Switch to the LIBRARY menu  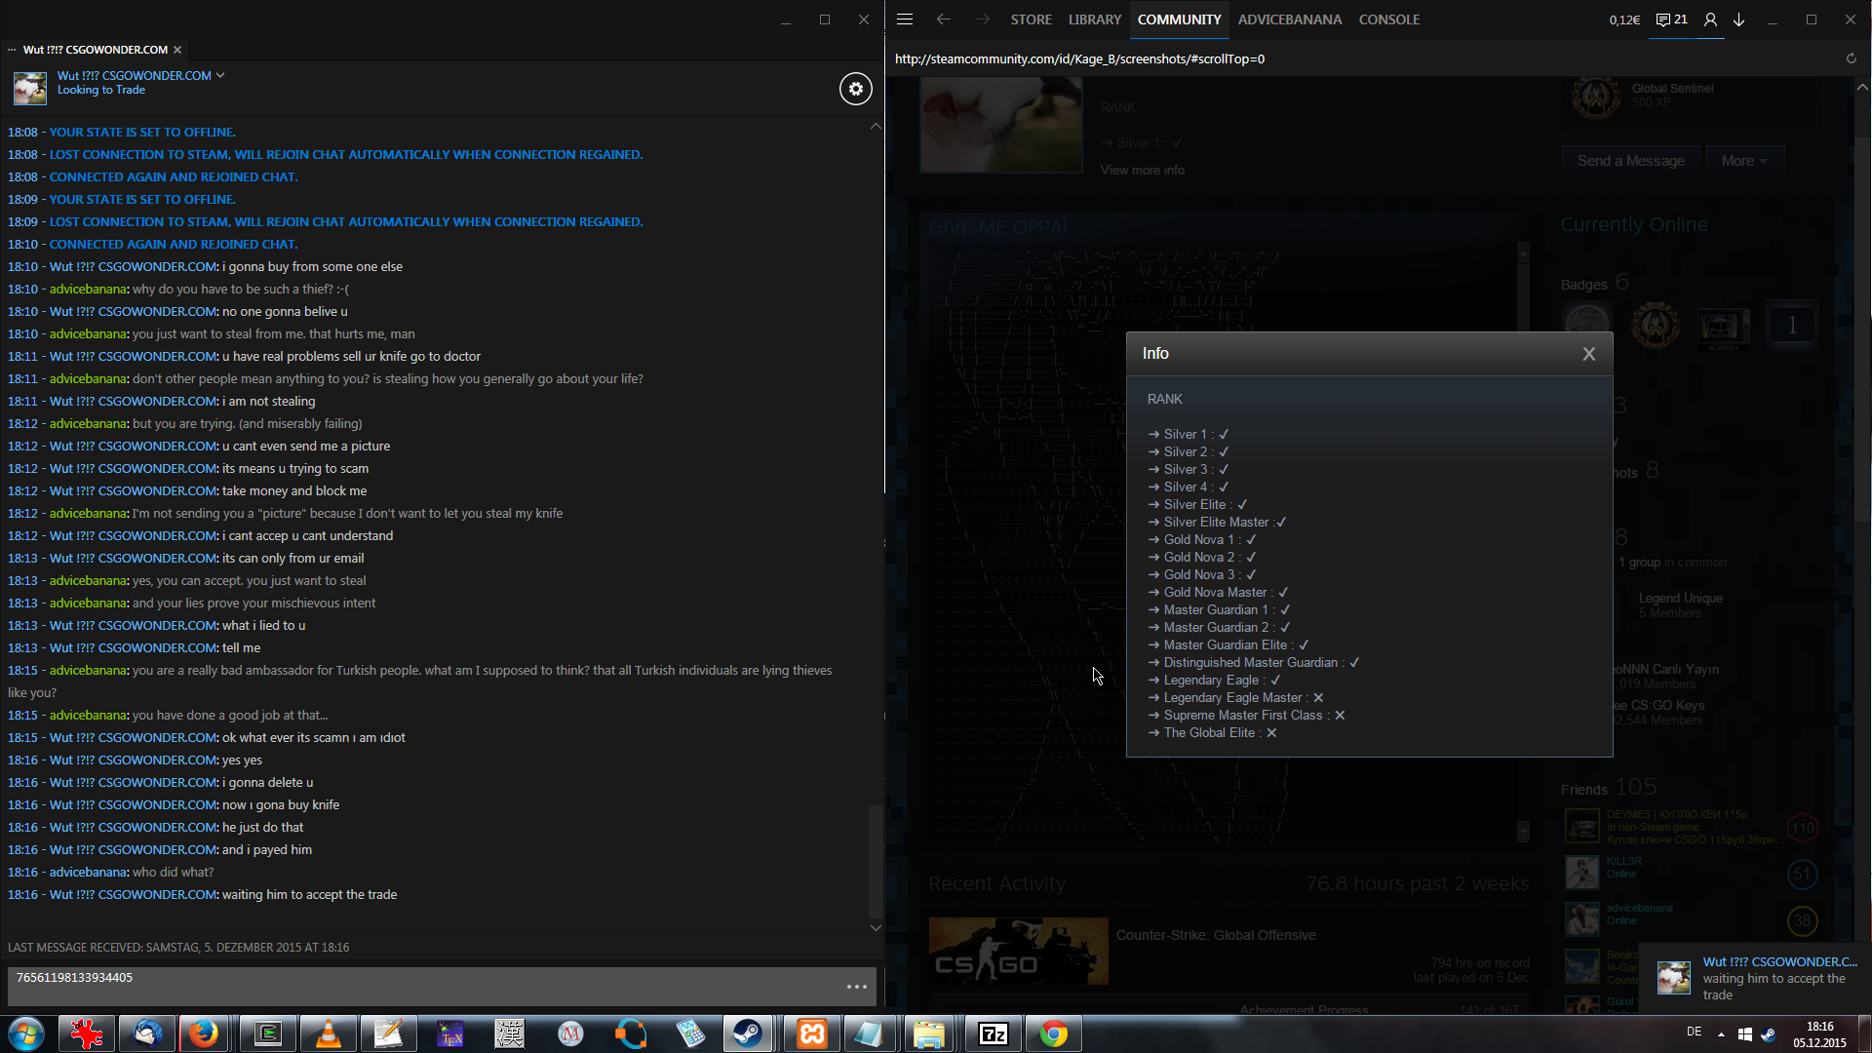(x=1094, y=19)
